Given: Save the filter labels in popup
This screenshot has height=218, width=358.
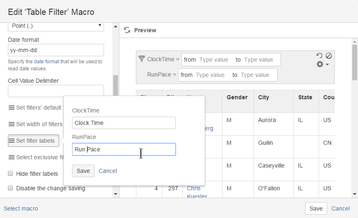Looking at the screenshot, I should click(83, 171).
